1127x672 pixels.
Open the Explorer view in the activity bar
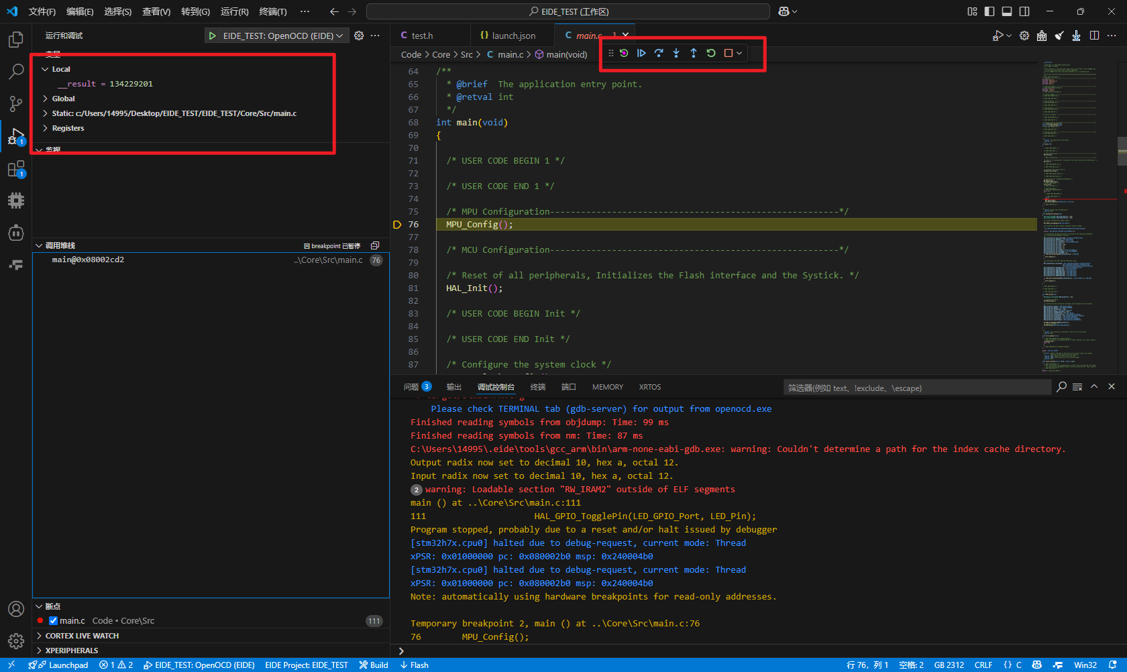pyautogui.click(x=15, y=40)
